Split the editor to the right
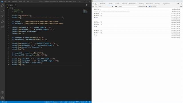 86,5
